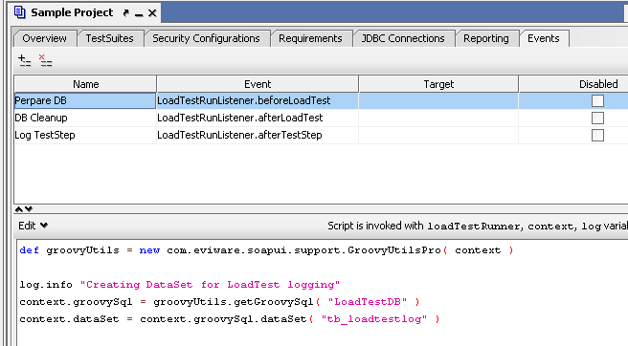
Task: Select the Perpare DB name cell
Action: [x=85, y=100]
